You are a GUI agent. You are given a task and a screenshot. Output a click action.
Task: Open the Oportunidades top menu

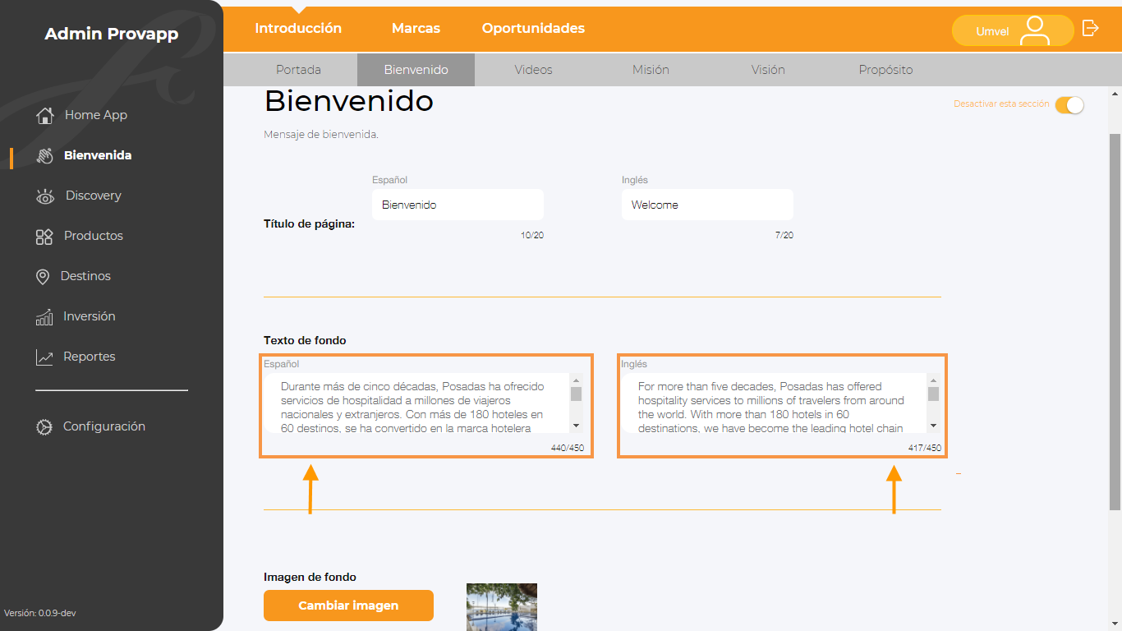[533, 28]
